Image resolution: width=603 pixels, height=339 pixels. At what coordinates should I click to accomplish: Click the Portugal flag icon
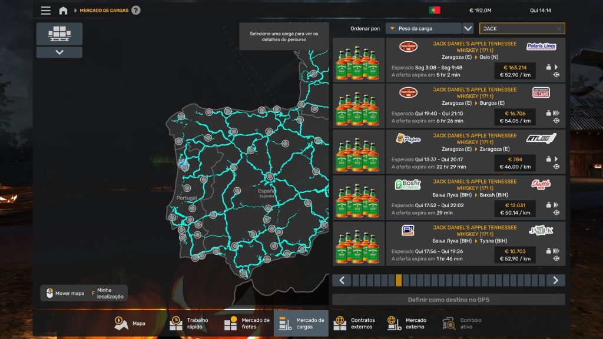435,11
